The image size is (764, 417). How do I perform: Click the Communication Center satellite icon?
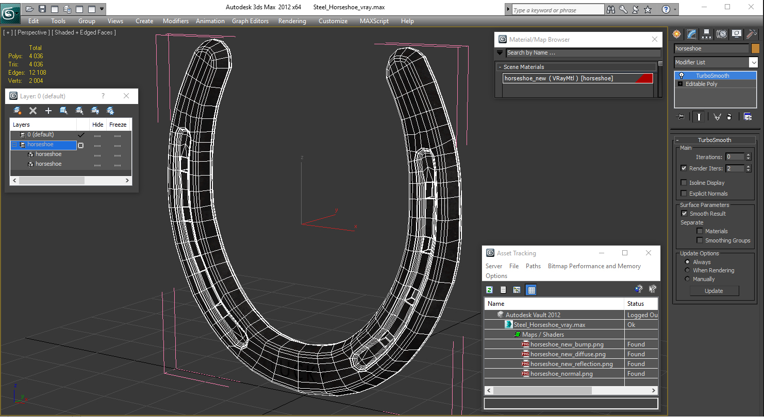click(x=636, y=9)
